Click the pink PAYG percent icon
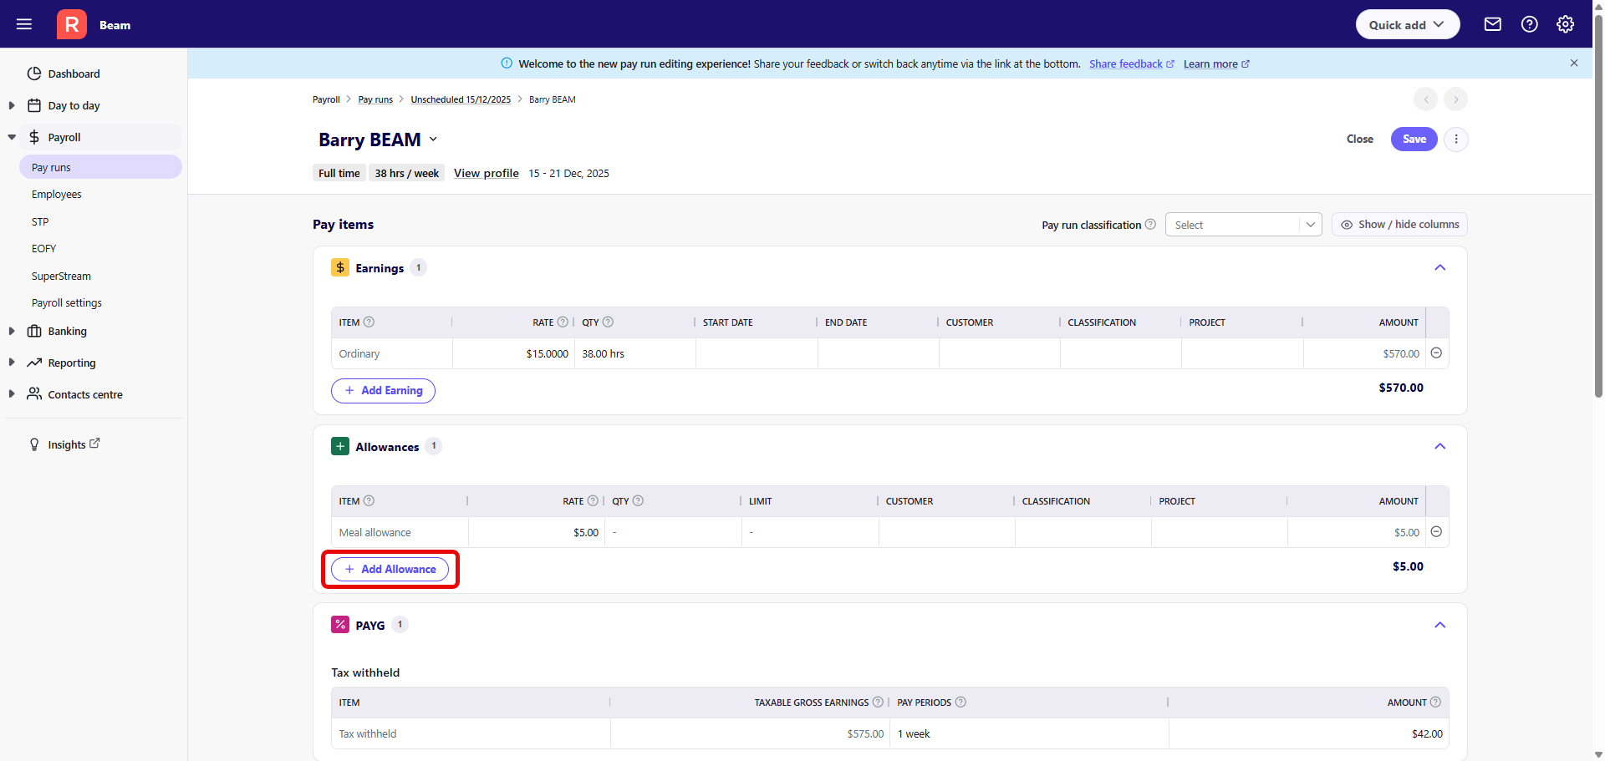Screen dimensions: 1605x761 [x=340, y=625]
